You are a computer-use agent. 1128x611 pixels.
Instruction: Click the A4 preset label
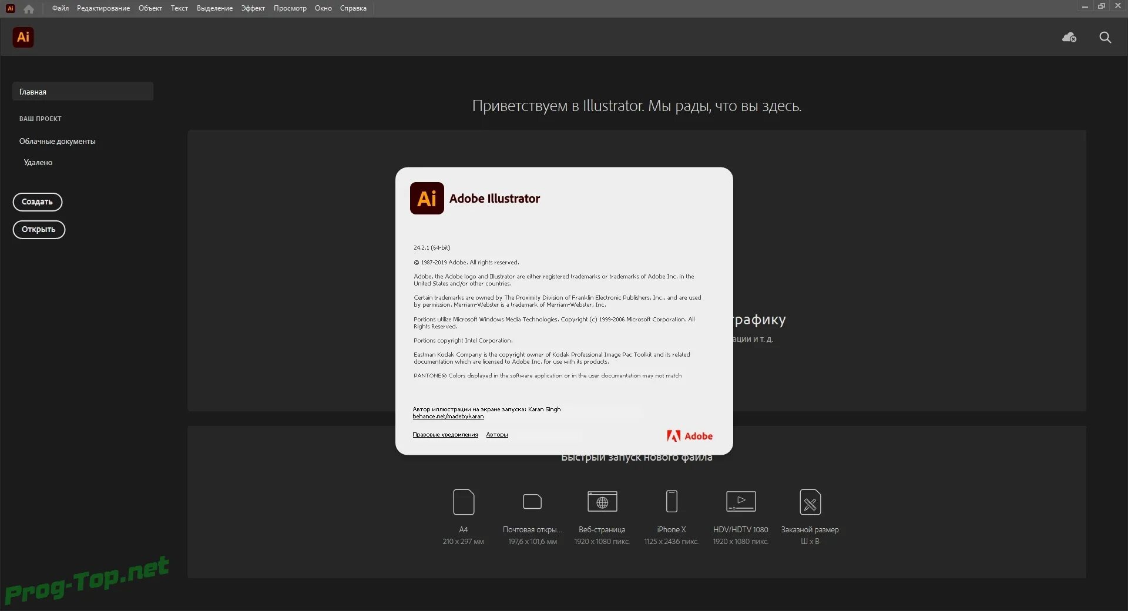tap(464, 529)
